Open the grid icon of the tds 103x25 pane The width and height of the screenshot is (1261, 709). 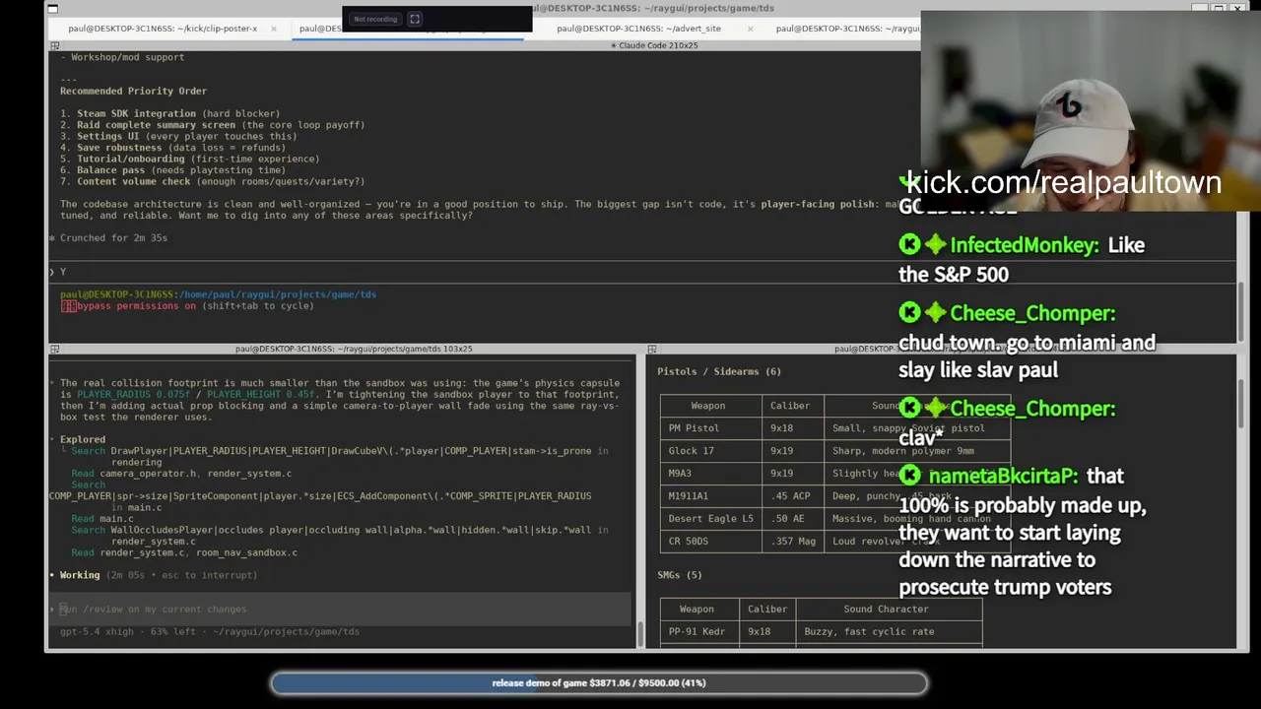(54, 349)
